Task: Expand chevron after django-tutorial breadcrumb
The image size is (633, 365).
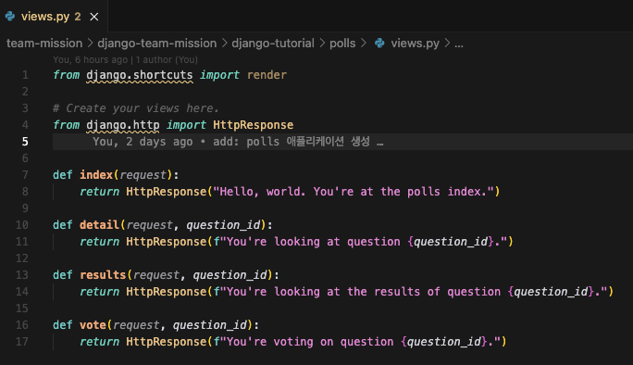Action: coord(322,43)
